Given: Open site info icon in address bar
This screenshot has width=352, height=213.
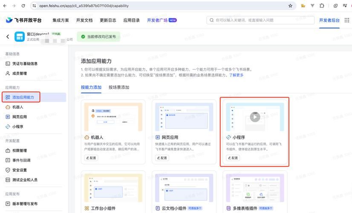Looking at the screenshot, I should 34,6.
